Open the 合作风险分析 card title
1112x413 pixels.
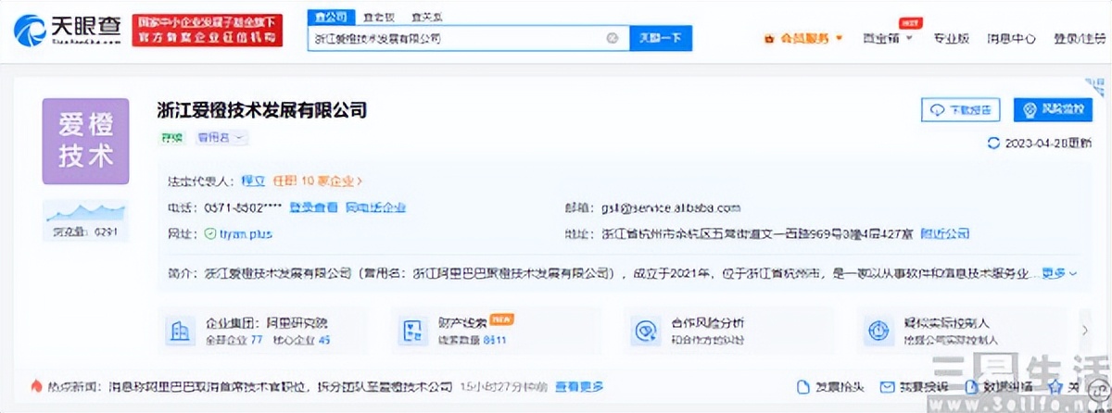(707, 323)
